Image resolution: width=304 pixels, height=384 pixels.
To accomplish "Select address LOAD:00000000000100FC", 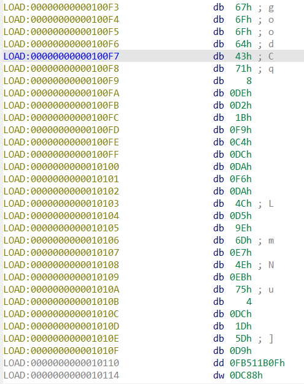I will point(61,118).
